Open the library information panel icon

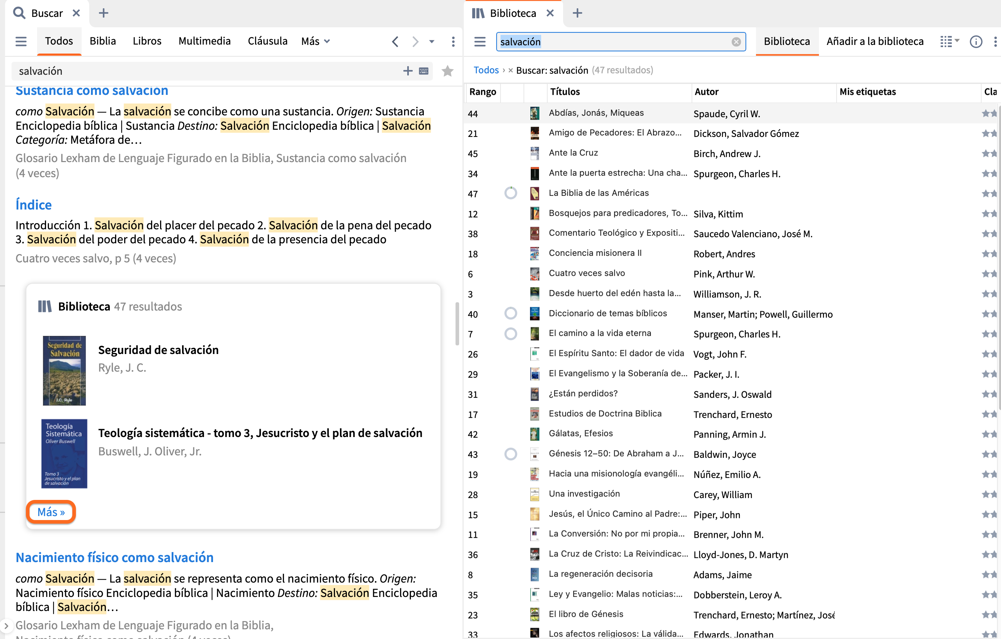tap(976, 42)
